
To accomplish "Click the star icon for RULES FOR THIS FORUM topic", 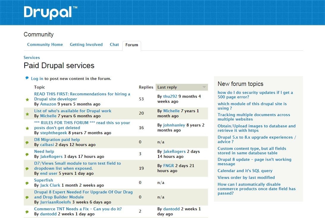I will (x=27, y=128).
